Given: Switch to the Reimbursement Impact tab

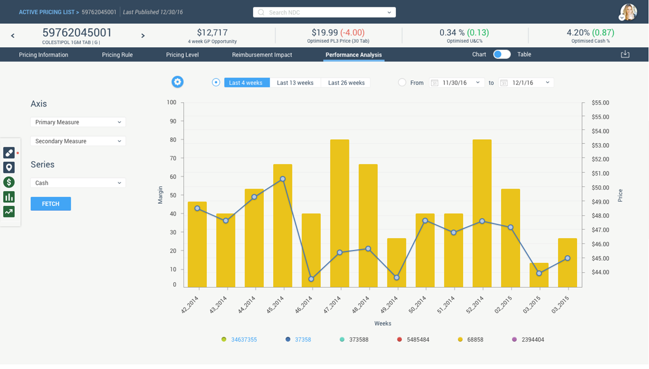Looking at the screenshot, I should [x=262, y=55].
